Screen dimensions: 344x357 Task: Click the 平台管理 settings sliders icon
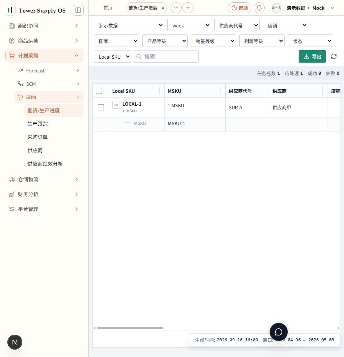(x=12, y=209)
